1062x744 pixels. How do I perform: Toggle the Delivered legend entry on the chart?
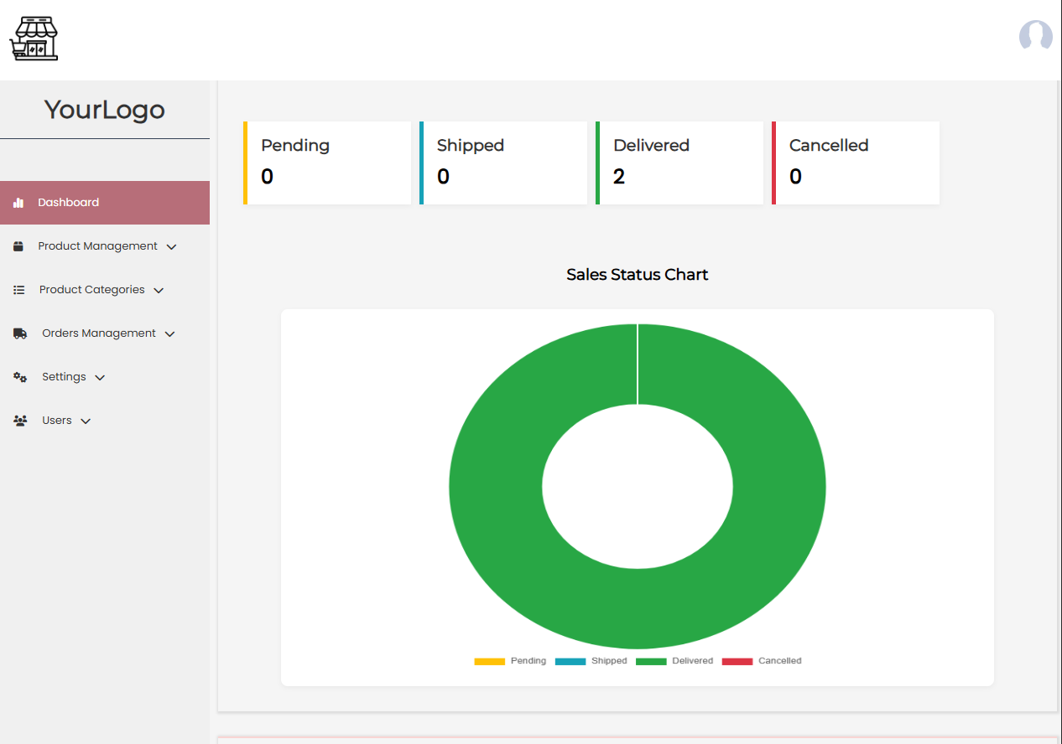pyautogui.click(x=674, y=661)
